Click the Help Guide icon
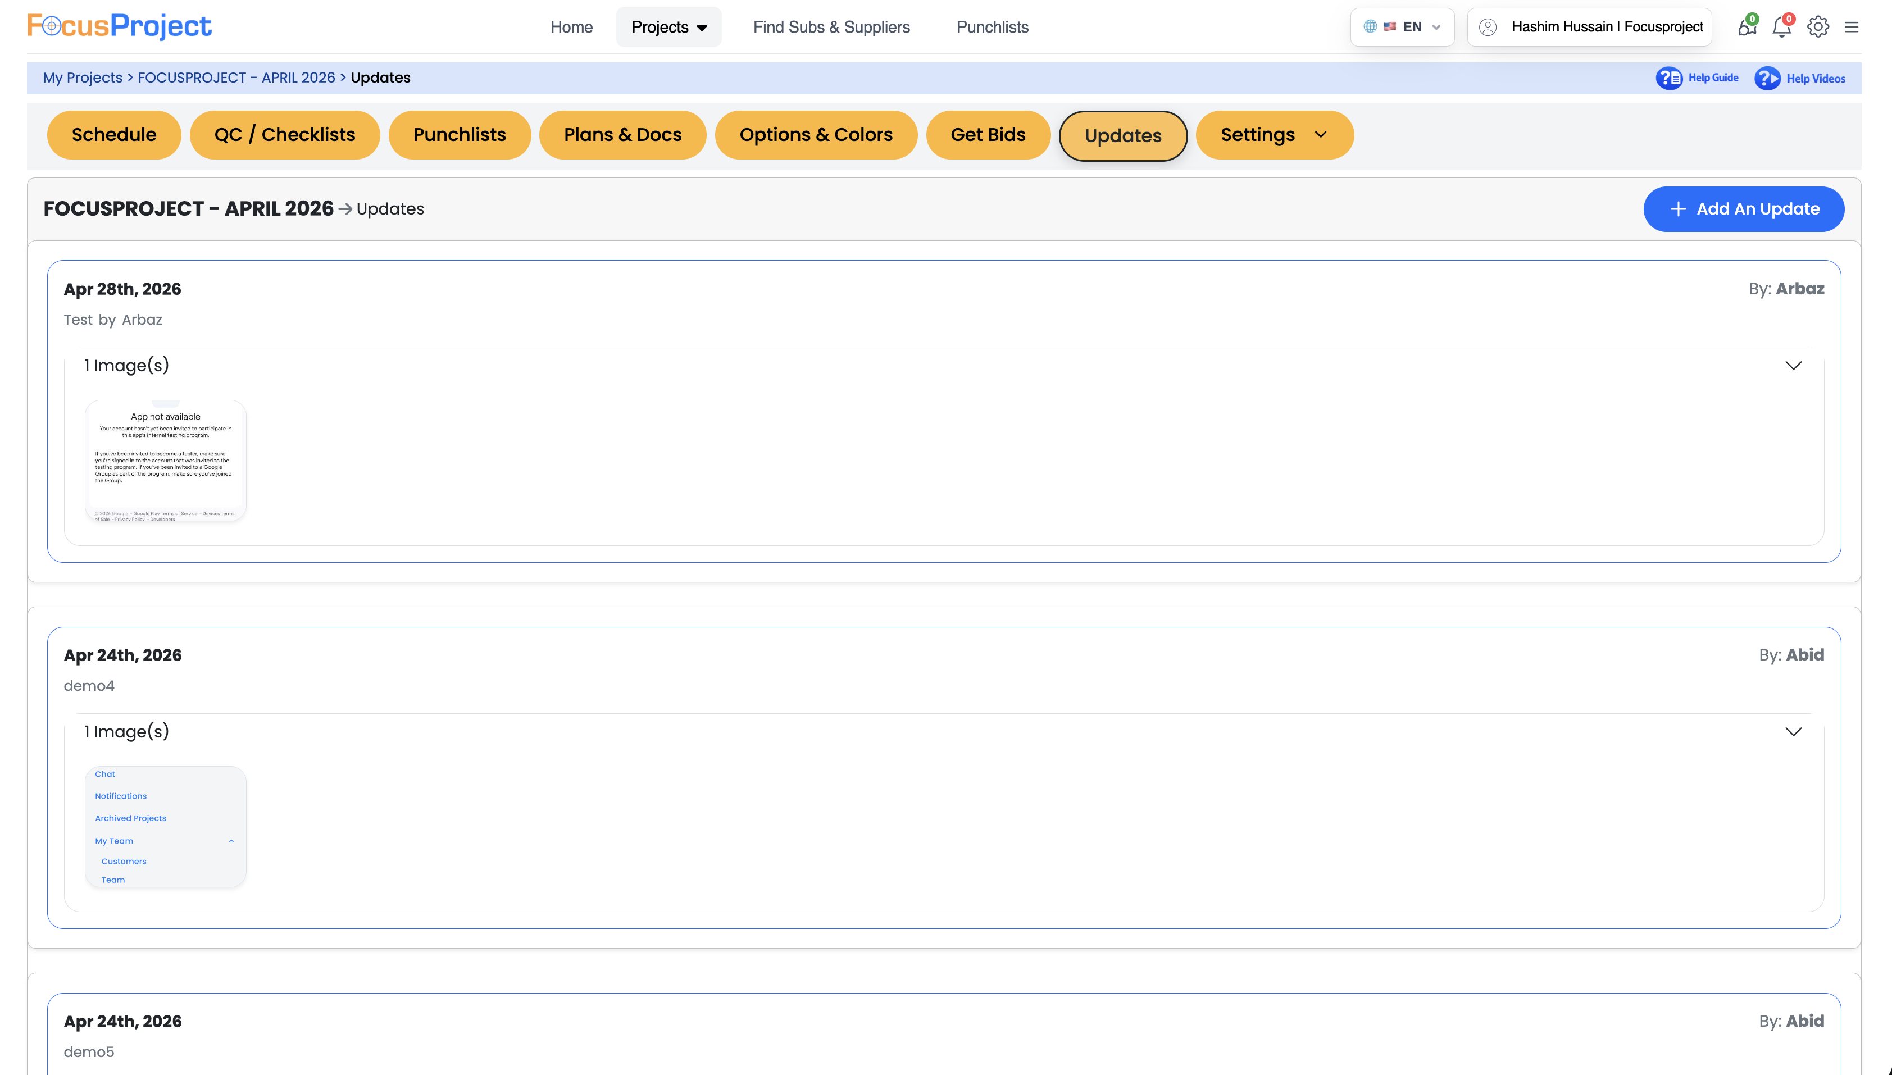 click(x=1669, y=78)
